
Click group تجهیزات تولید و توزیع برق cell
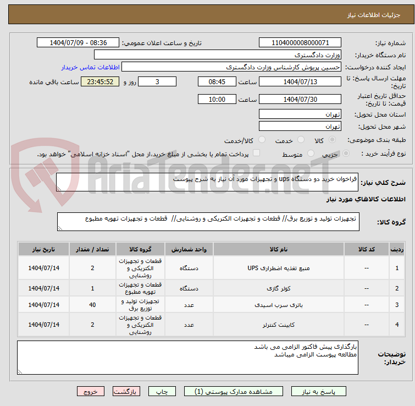140,305
